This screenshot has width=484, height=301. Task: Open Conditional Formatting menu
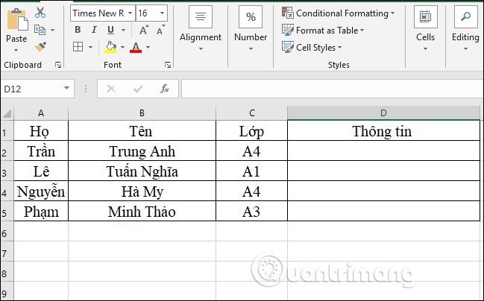click(339, 13)
